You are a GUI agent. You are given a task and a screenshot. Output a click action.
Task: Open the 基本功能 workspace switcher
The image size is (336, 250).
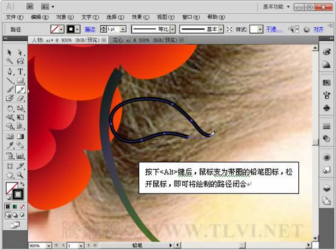point(276,7)
